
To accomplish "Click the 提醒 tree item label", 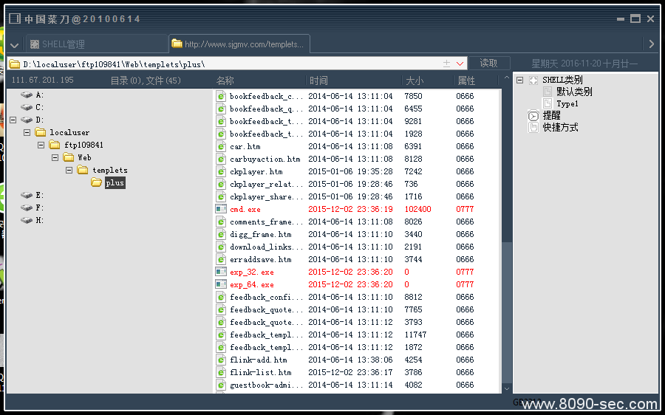I will point(551,115).
